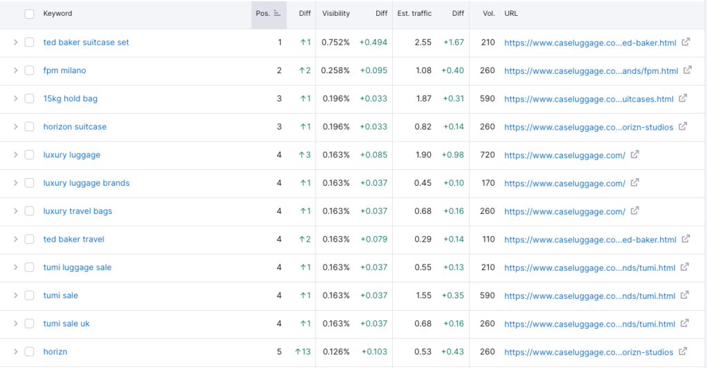Open URL link for tumi sale uk row
Viewport: 707px width, 368px height.
tap(590, 324)
